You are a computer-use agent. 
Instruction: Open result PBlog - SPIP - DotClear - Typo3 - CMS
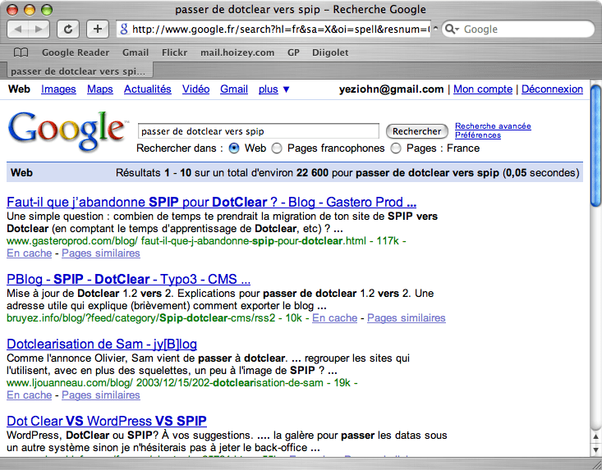tap(129, 279)
